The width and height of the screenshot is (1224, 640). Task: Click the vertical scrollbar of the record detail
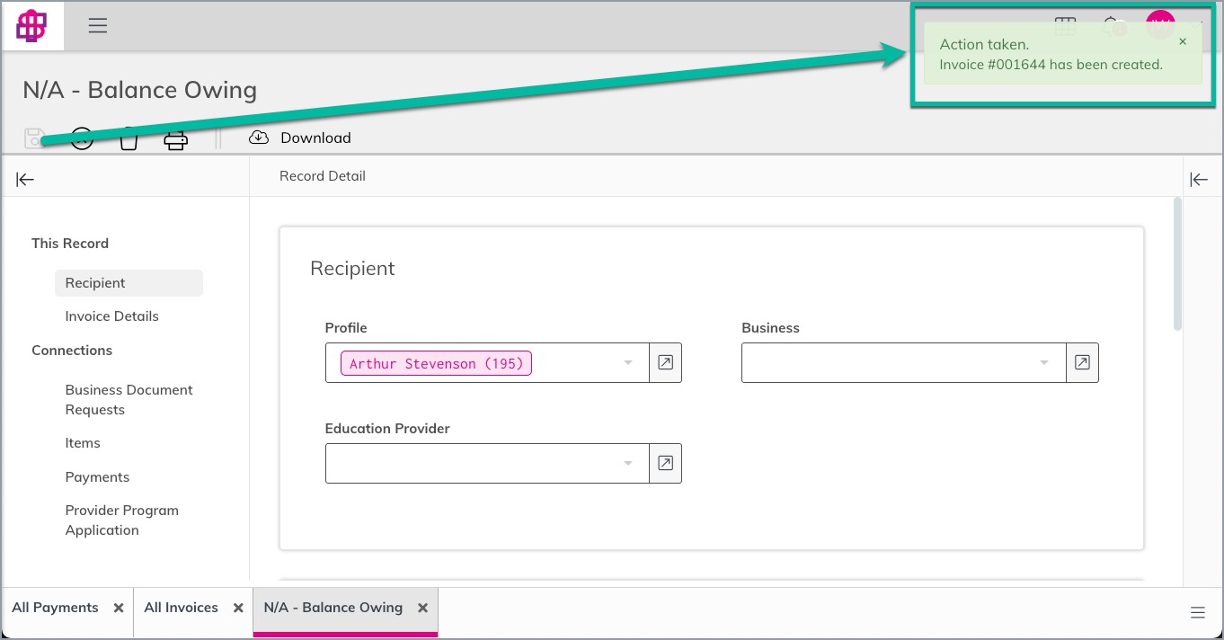tap(1177, 264)
